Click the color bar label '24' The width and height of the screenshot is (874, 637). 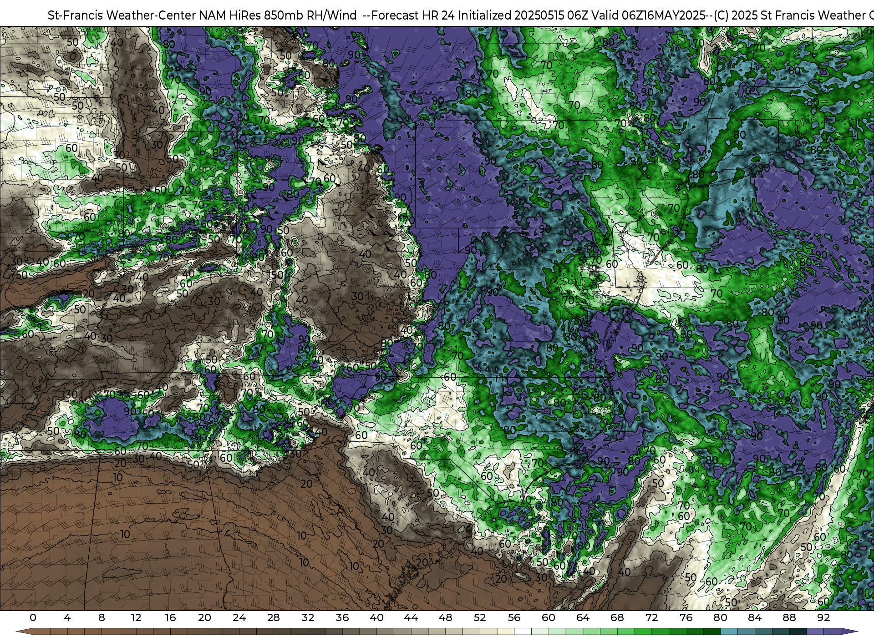[x=239, y=617]
